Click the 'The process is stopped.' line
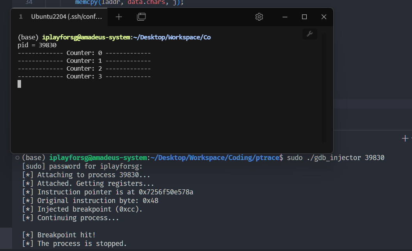This screenshot has height=251, width=412. [x=74, y=244]
